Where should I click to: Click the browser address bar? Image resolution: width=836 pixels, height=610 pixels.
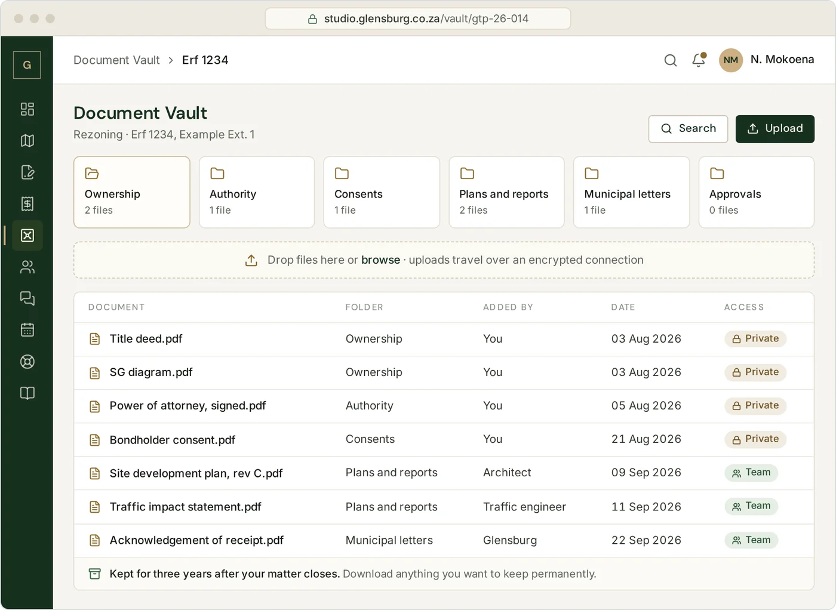(418, 19)
